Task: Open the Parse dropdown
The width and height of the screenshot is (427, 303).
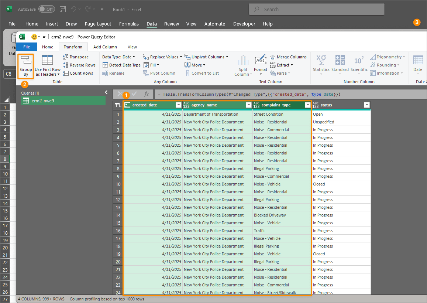Action: click(x=280, y=73)
